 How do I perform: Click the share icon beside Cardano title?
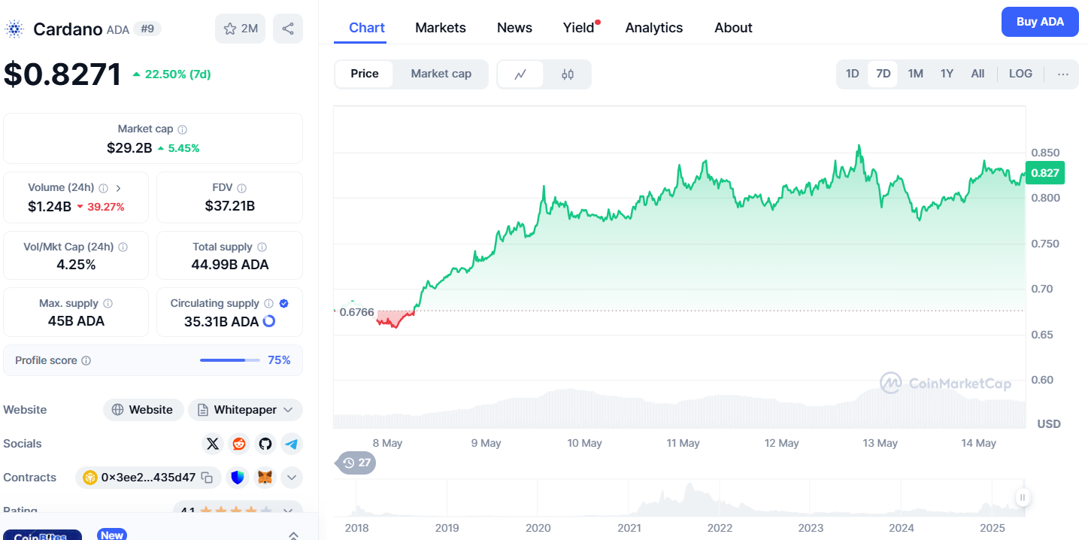pyautogui.click(x=288, y=29)
